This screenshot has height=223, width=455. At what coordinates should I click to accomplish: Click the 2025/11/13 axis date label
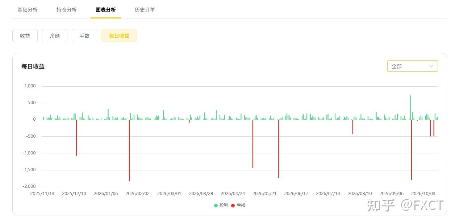(42, 194)
